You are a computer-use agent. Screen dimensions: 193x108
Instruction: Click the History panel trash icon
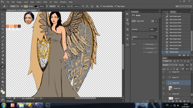tap(188, 55)
